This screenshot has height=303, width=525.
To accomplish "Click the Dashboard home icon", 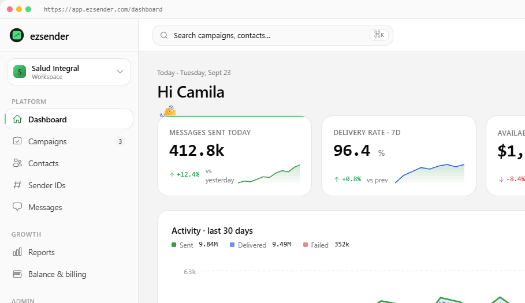I will [x=17, y=119].
